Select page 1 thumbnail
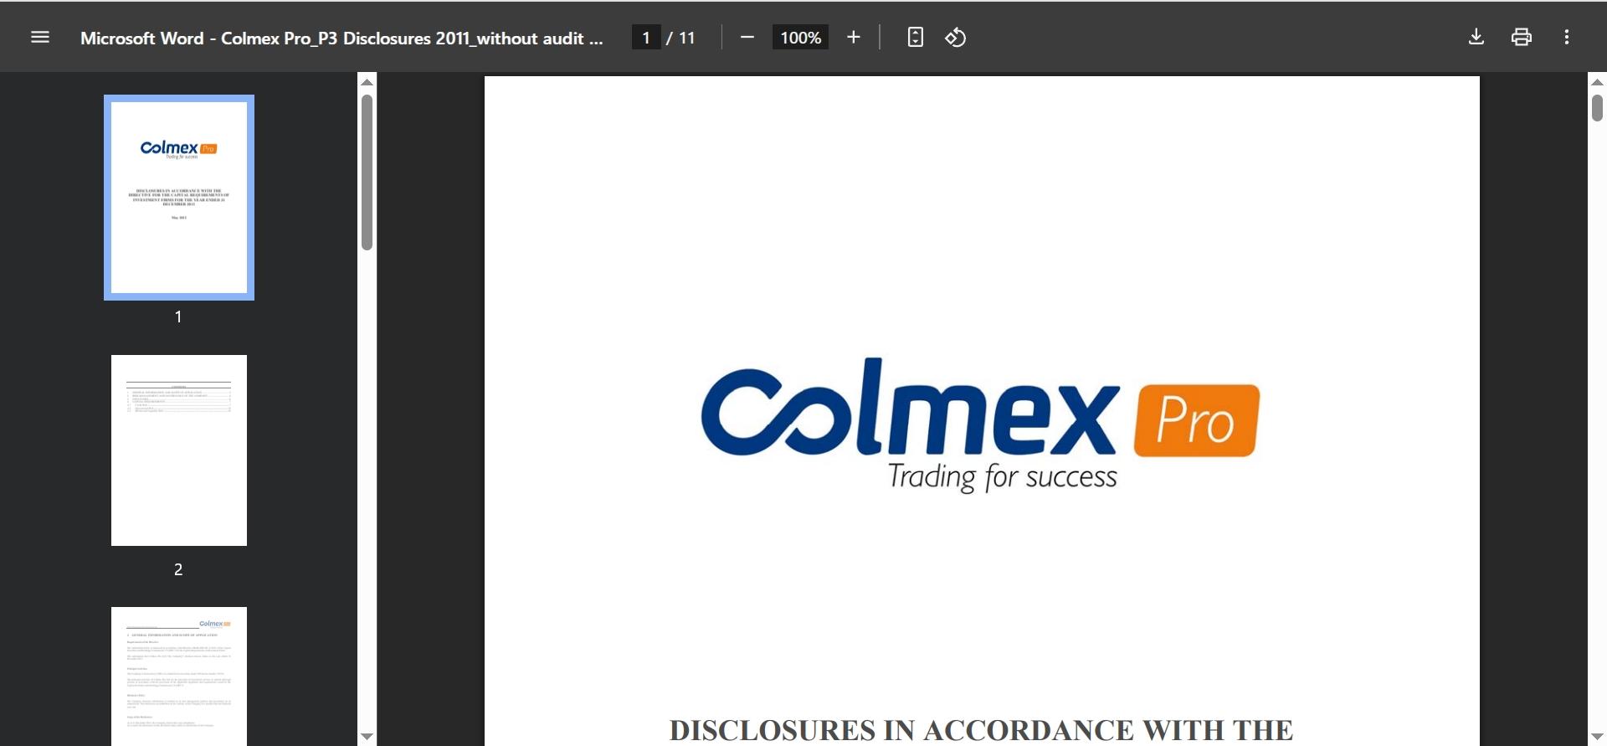This screenshot has height=746, width=1607. pyautogui.click(x=179, y=198)
